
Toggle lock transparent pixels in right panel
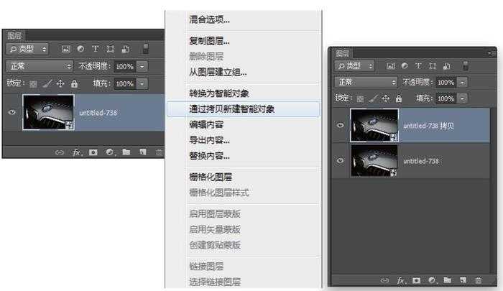pyautogui.click(x=361, y=99)
